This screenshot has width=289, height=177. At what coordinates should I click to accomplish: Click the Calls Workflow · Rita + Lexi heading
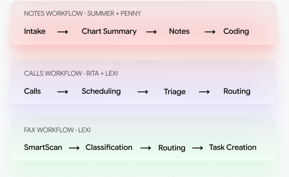(71, 74)
